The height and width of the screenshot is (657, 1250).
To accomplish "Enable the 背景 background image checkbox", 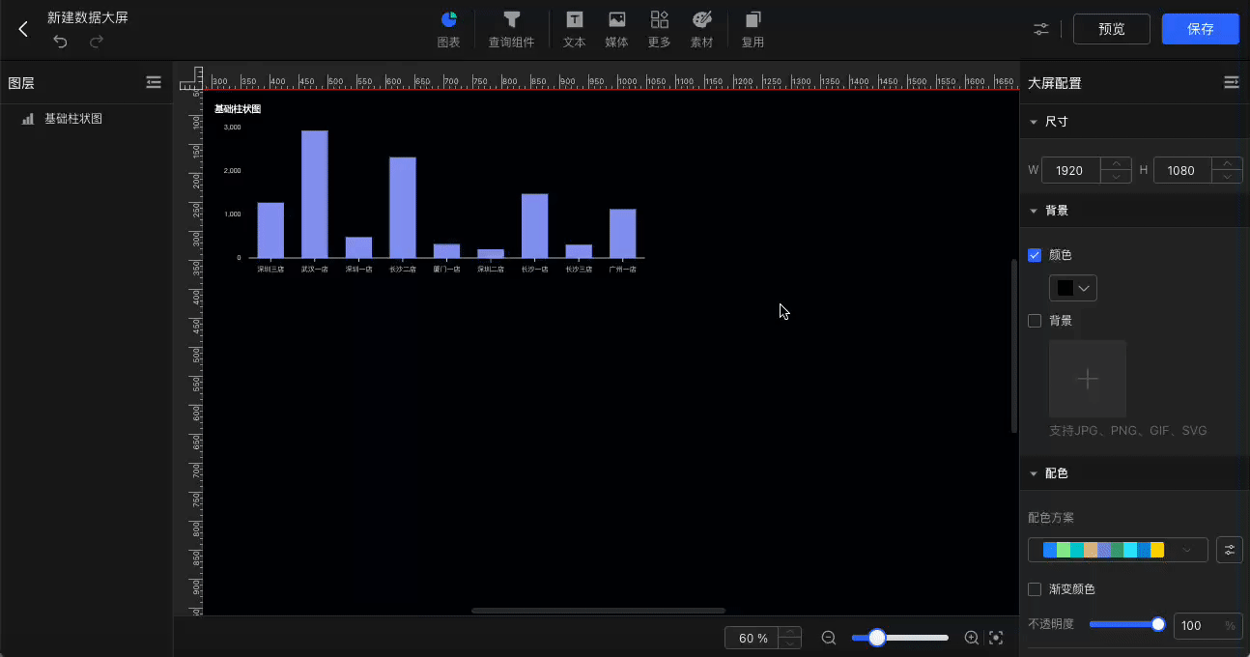I will [x=1034, y=321].
